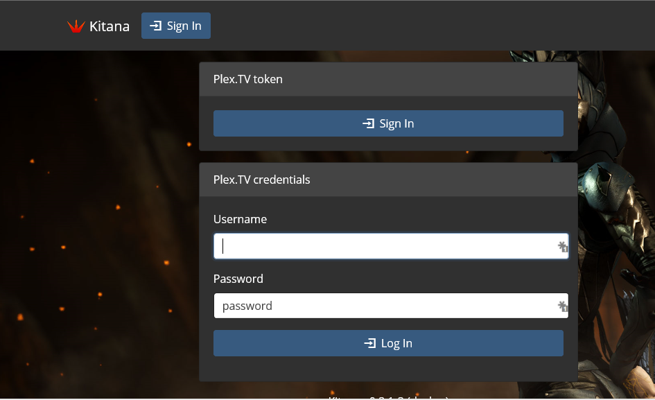The height and width of the screenshot is (400, 655).
Task: Open password manager icon in Username field
Action: [x=563, y=246]
